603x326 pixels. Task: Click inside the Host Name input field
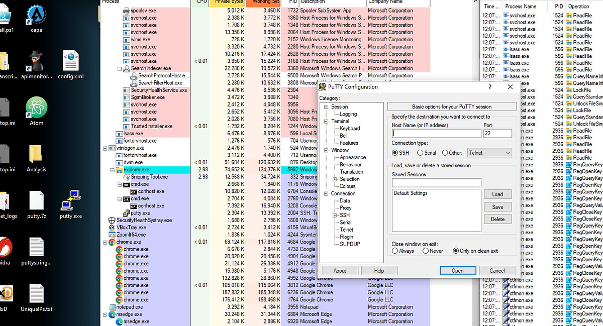(436, 133)
